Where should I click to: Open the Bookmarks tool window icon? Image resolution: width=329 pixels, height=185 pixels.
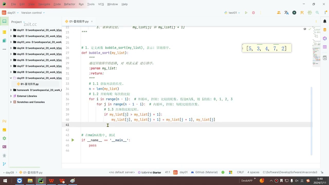tap(4, 41)
